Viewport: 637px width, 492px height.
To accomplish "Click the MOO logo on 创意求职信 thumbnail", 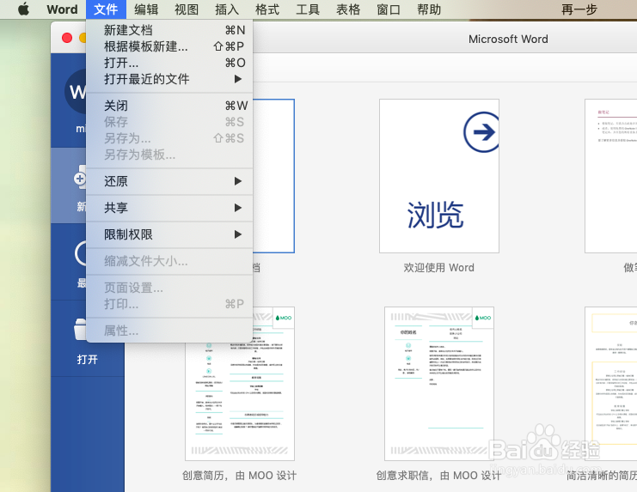I will (483, 318).
